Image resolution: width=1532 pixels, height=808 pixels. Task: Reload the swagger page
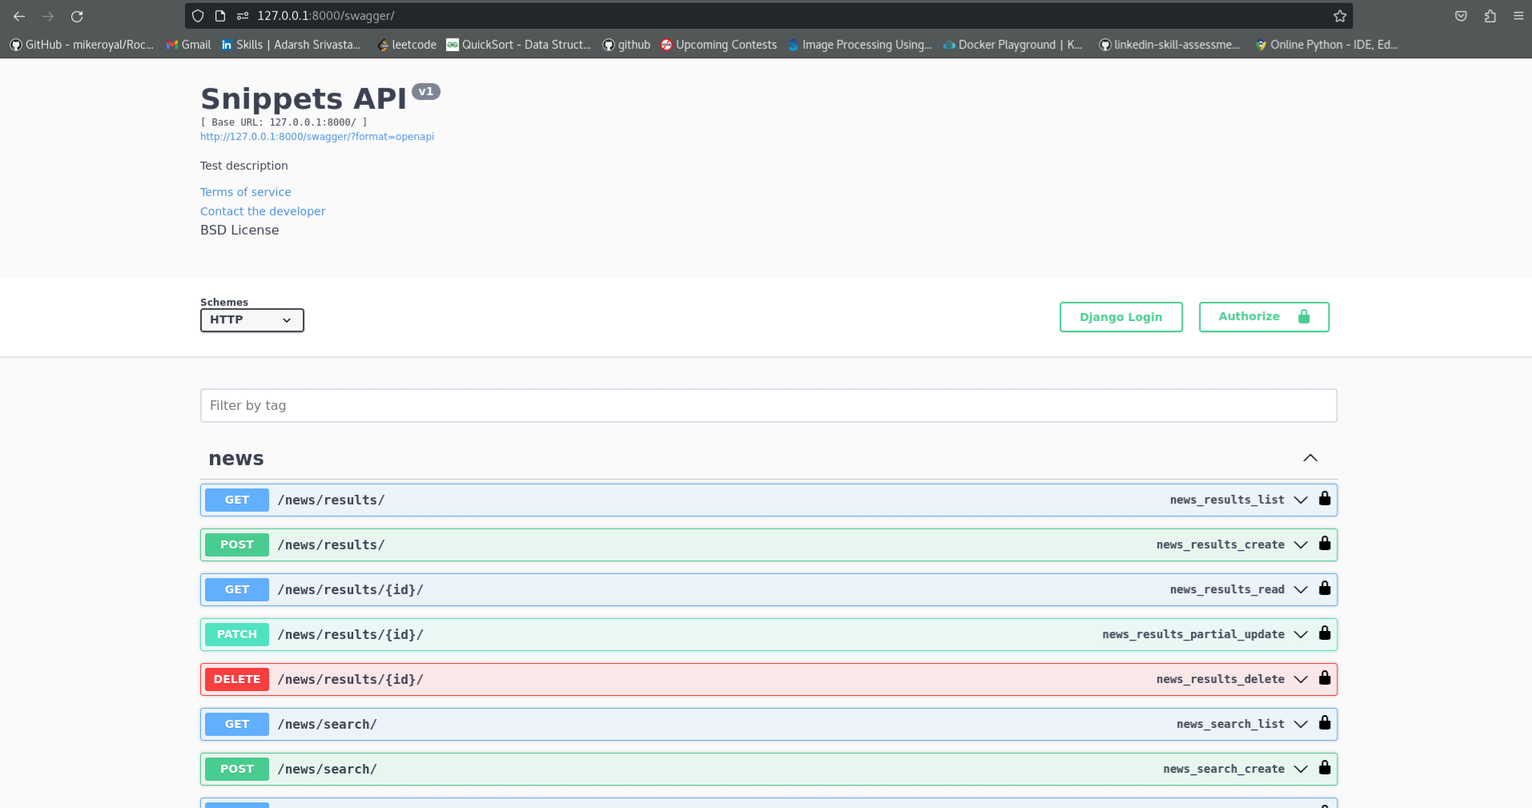77,16
